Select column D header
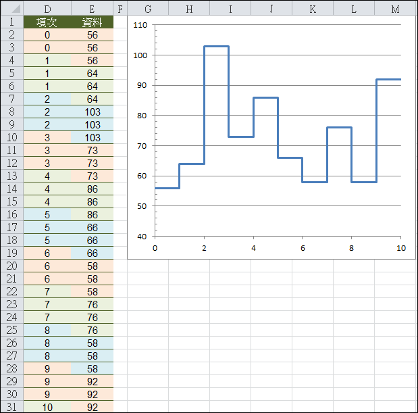The image size is (418, 413). click(x=47, y=9)
